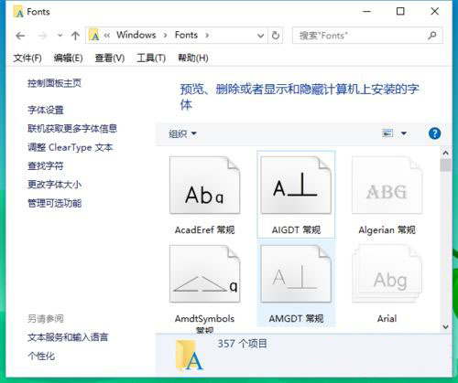Click the blue help question icon

pos(434,133)
